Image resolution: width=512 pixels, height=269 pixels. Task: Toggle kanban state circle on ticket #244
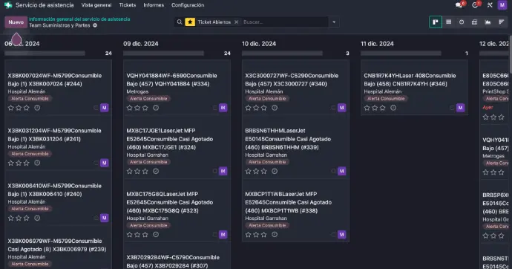[x=96, y=108]
